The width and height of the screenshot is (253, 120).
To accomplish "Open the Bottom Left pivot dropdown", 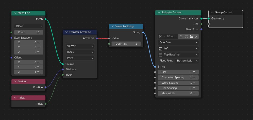I will click(x=187, y=61).
